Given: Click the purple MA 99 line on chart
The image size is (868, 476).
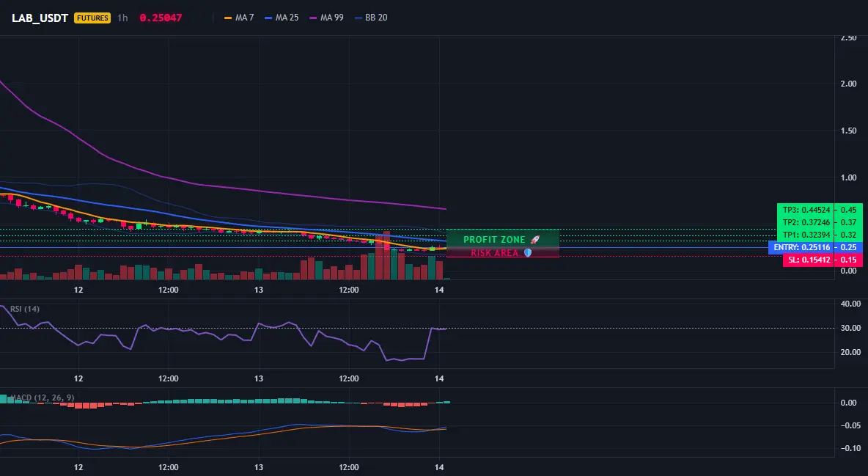Looking at the screenshot, I should (221, 186).
